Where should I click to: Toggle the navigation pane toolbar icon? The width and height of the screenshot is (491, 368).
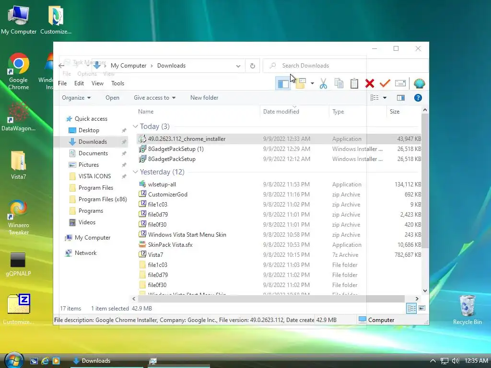[x=283, y=83]
